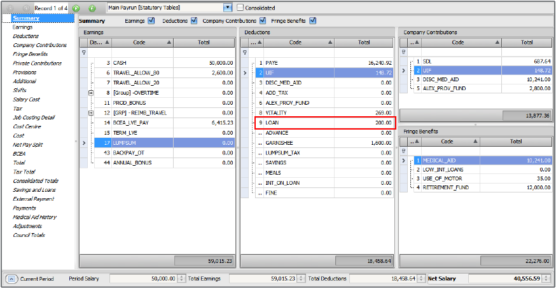Click the greyed-out previous record navigation arrow

coord(26,8)
